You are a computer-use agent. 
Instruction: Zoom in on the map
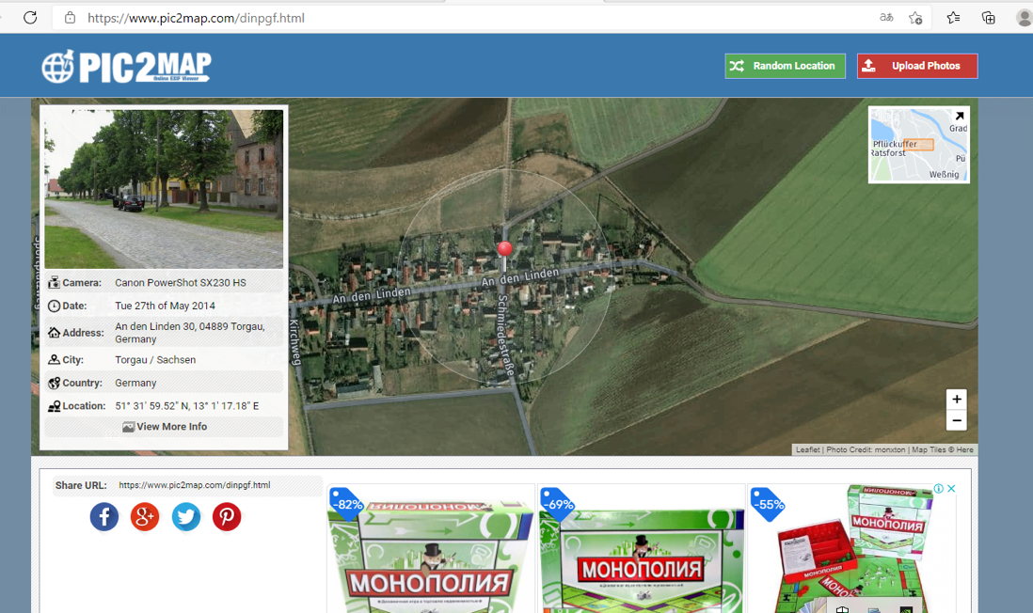point(956,399)
